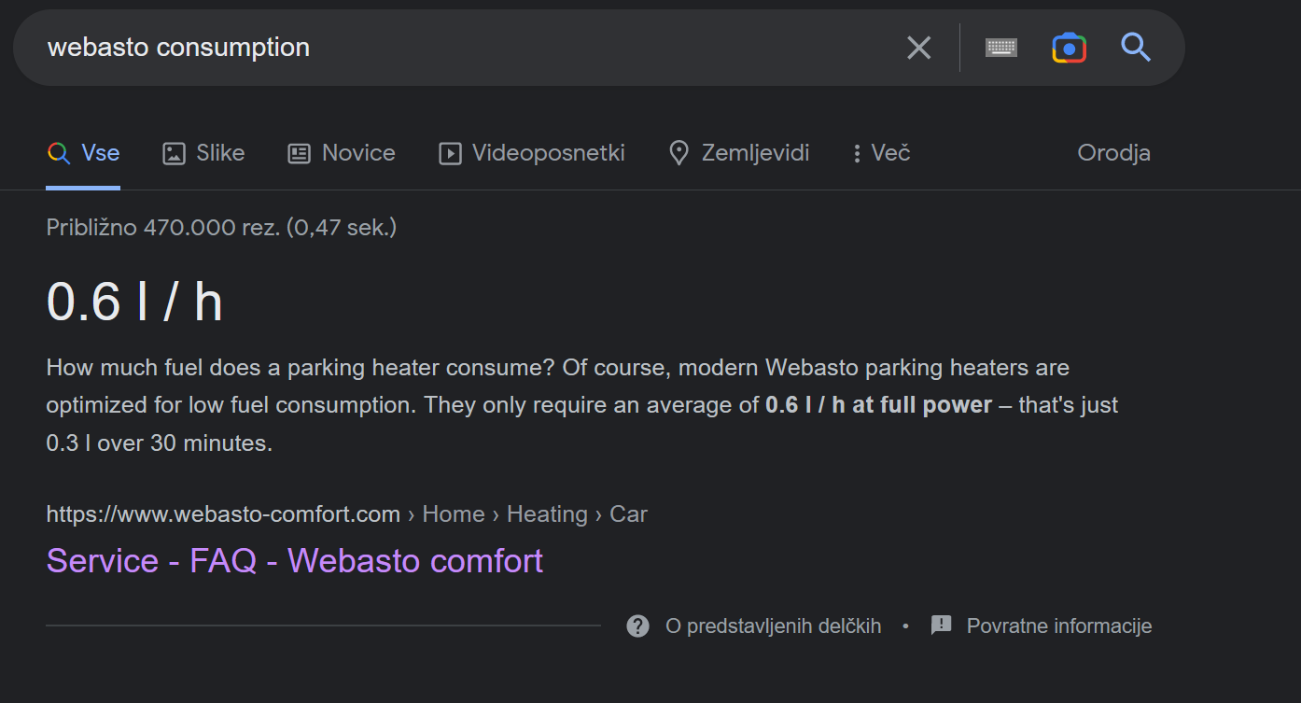
Task: Clear the search query with X icon
Action: [919, 48]
